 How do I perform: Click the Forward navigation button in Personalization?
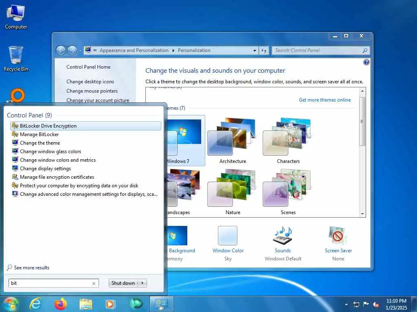point(72,50)
